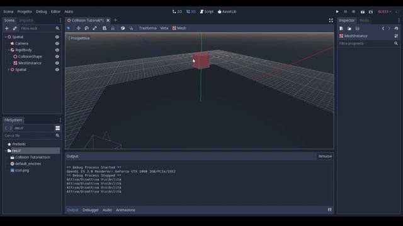Clear output with Rimuovi button
The height and width of the screenshot is (226, 403).
pos(325,156)
